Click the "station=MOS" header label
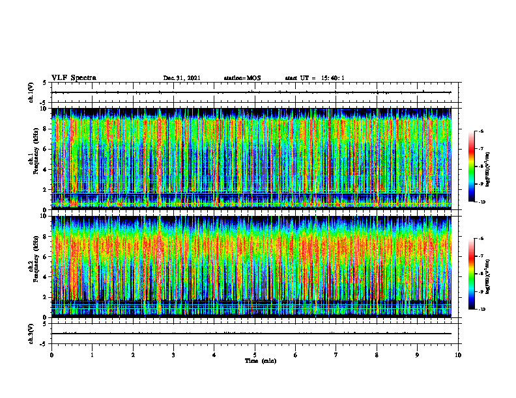The height and width of the screenshot is (398, 516). [242, 78]
